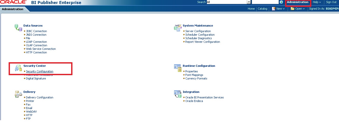Open FTP delivery settings
This screenshot has height=126, width=339.
(28, 119)
